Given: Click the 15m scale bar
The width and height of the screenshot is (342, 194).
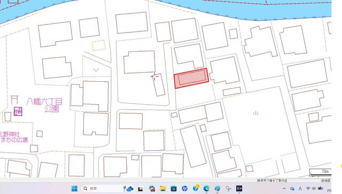Looking at the screenshot, I should [320, 172].
